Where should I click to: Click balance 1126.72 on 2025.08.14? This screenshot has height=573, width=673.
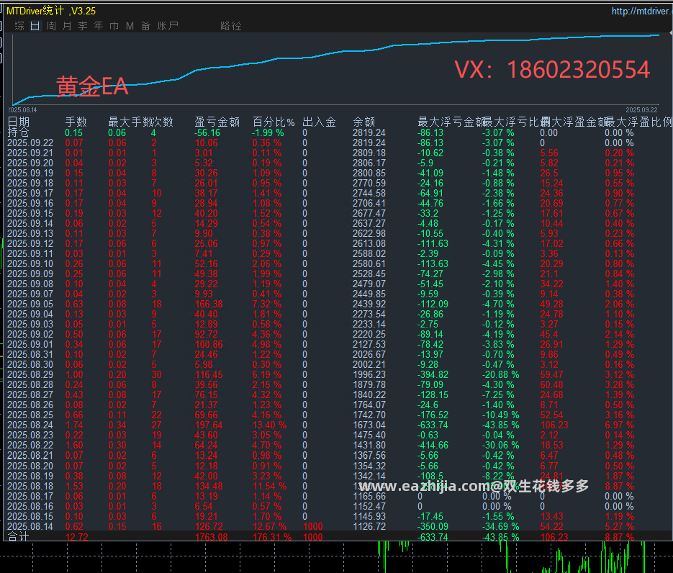tap(369, 527)
